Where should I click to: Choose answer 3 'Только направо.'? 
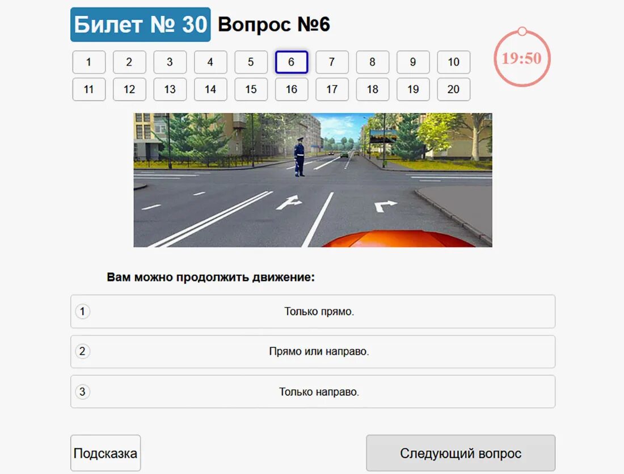[313, 392]
